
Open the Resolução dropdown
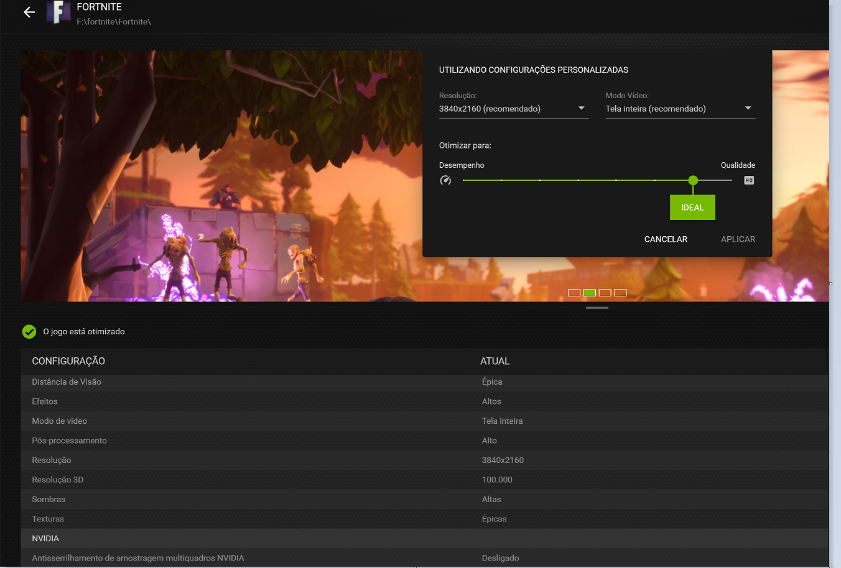coord(513,109)
